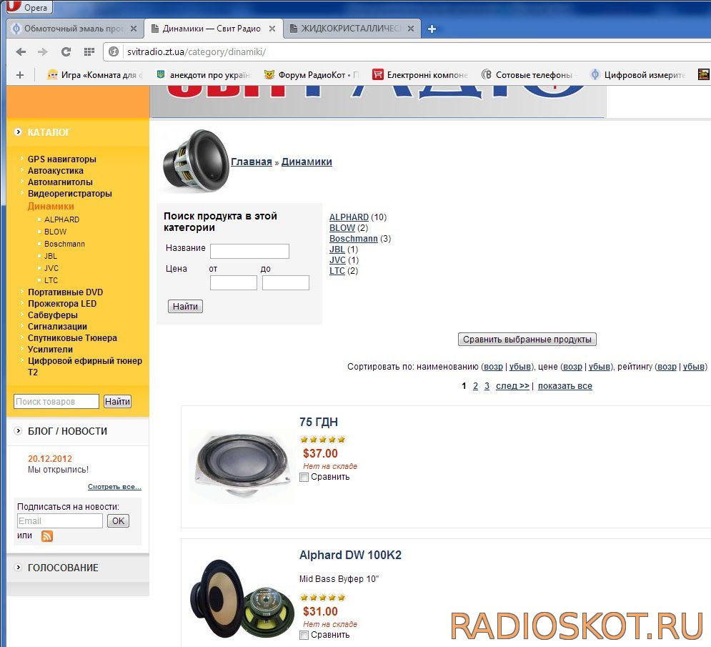Click ALPHARD (10) brand link
Screen dimensions: 711x647
click(349, 217)
